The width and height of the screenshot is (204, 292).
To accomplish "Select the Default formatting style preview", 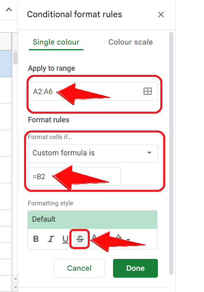I will tap(92, 219).
